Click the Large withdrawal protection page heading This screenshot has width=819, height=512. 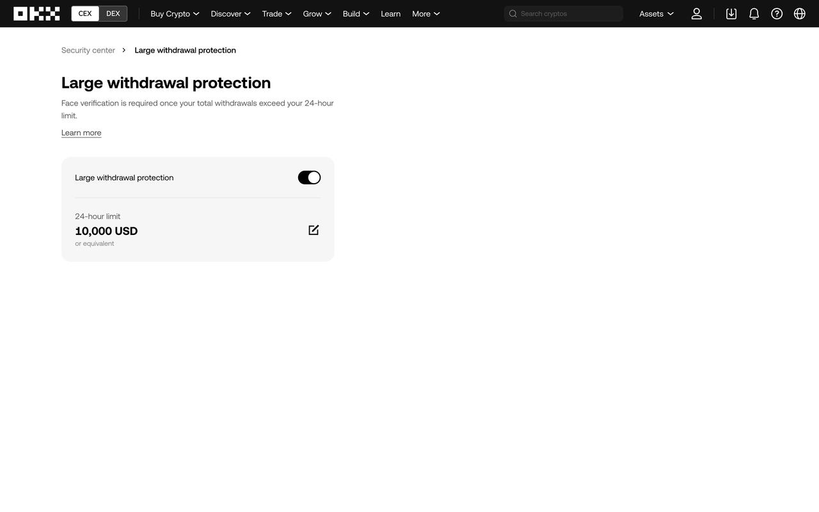[x=166, y=83]
